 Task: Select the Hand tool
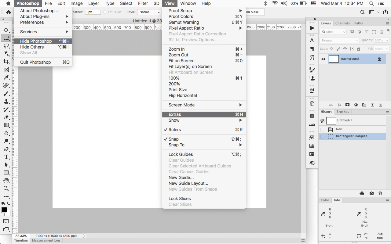tap(6, 181)
